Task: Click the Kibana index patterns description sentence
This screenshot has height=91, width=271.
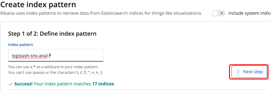Action: [101, 13]
